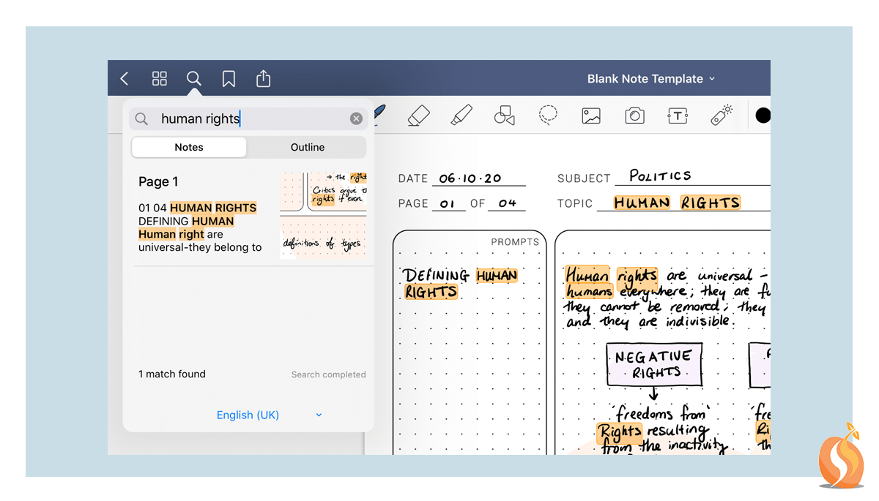
Task: Select the Laser Pointer tool
Action: 721,115
